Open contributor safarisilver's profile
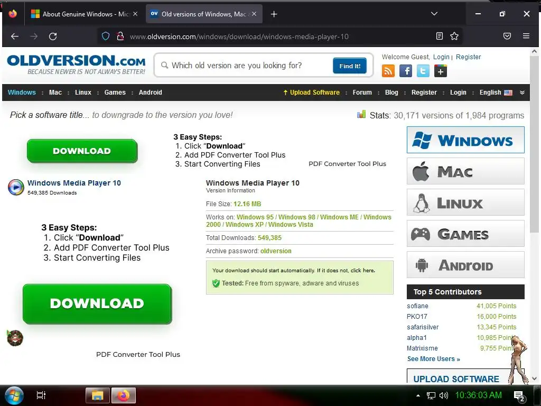 click(423, 327)
